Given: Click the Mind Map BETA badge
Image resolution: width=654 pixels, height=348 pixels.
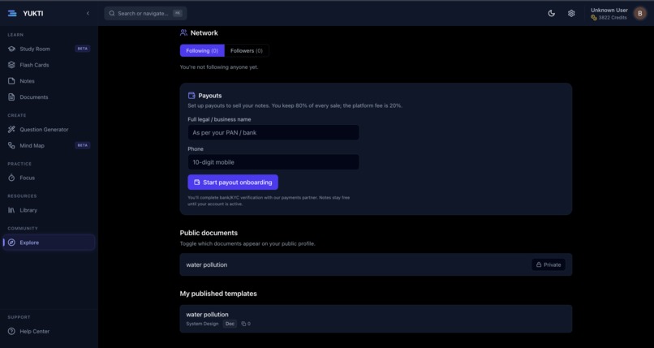Looking at the screenshot, I should pyautogui.click(x=83, y=145).
